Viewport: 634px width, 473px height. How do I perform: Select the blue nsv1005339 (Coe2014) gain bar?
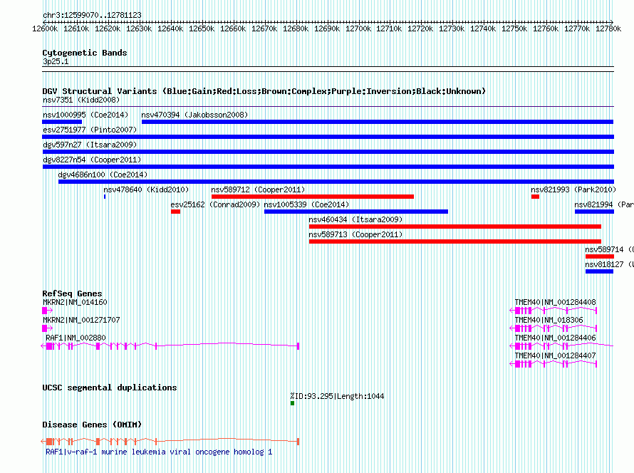pyautogui.click(x=356, y=212)
